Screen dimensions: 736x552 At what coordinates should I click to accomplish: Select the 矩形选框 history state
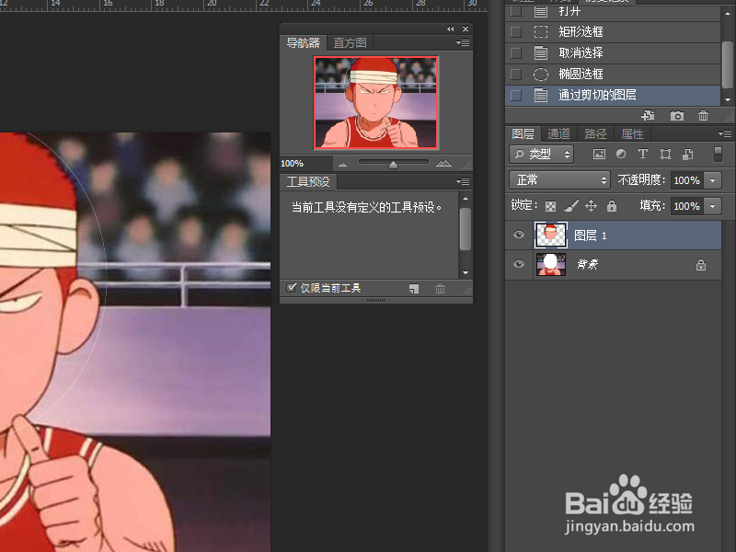[x=613, y=31]
